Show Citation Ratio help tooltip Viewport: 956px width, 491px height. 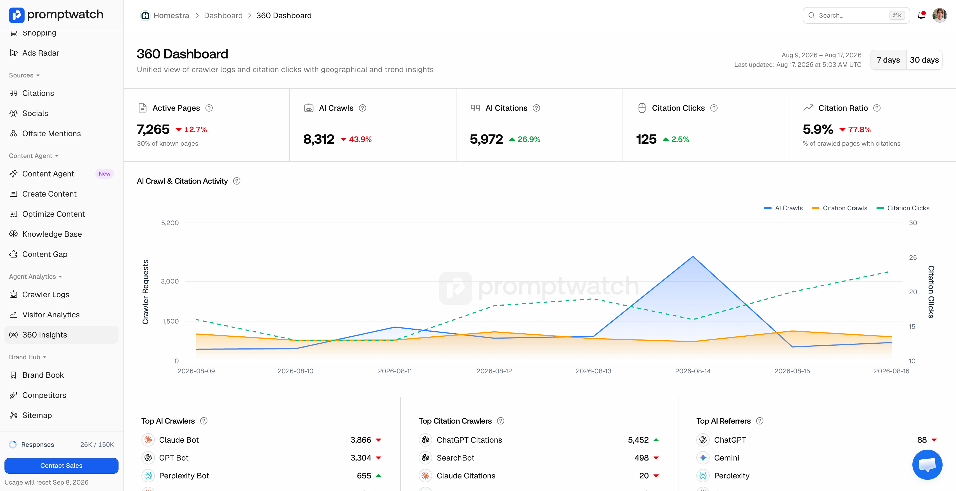877,108
